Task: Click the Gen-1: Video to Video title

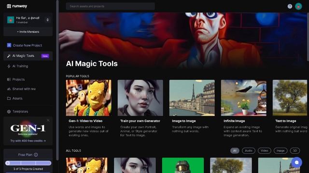Action: pyautogui.click(x=85, y=121)
